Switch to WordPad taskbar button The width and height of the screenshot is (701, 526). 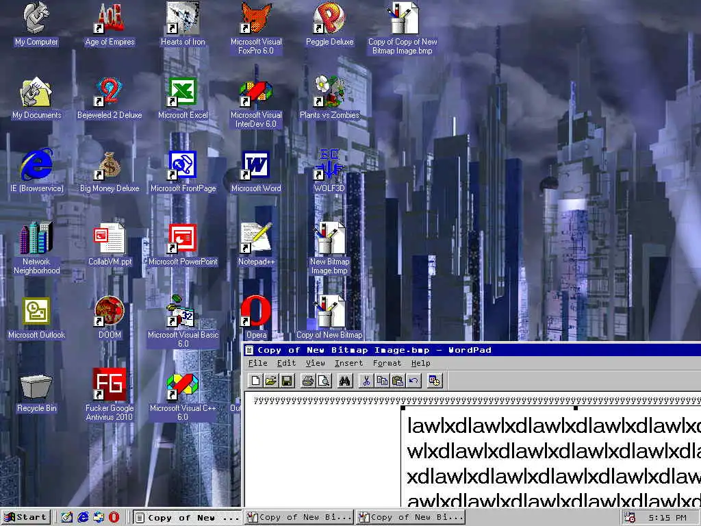point(188,518)
